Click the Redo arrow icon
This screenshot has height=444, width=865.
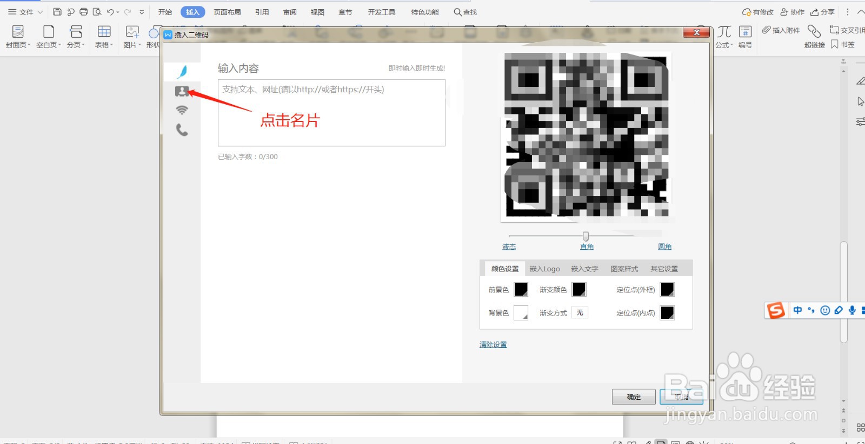click(x=128, y=12)
